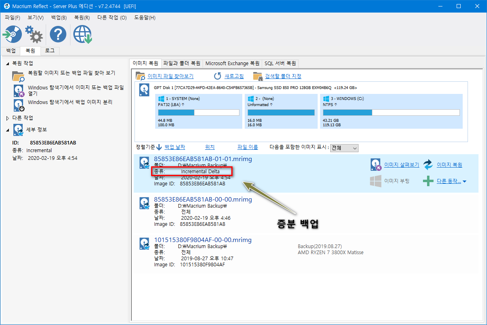Switch to the 백업 tab

pyautogui.click(x=11, y=51)
